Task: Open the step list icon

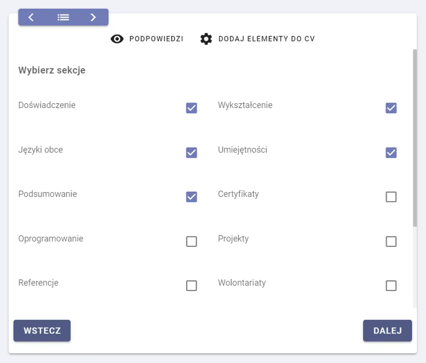Action: pyautogui.click(x=63, y=17)
